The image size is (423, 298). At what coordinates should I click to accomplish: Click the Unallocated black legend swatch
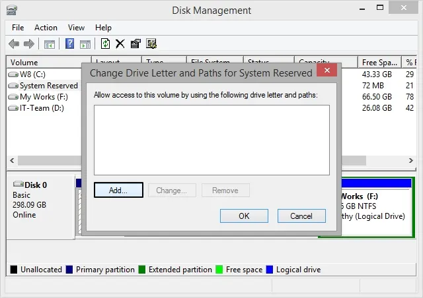click(x=14, y=270)
